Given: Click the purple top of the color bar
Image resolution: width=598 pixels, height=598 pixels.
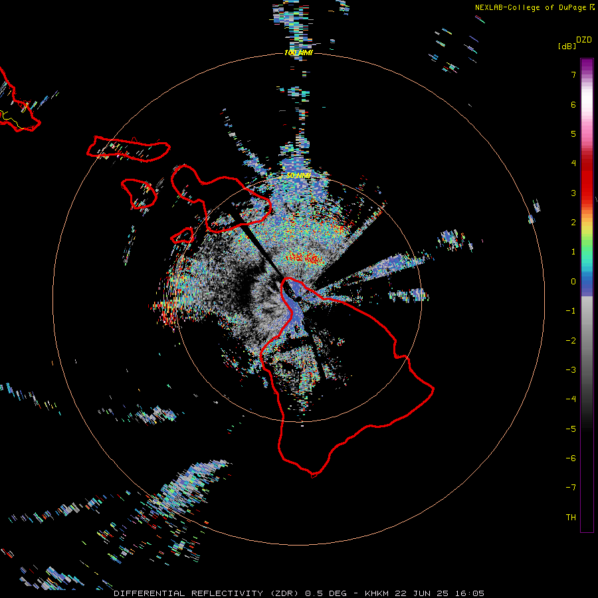Looking at the screenshot, I should click(587, 66).
